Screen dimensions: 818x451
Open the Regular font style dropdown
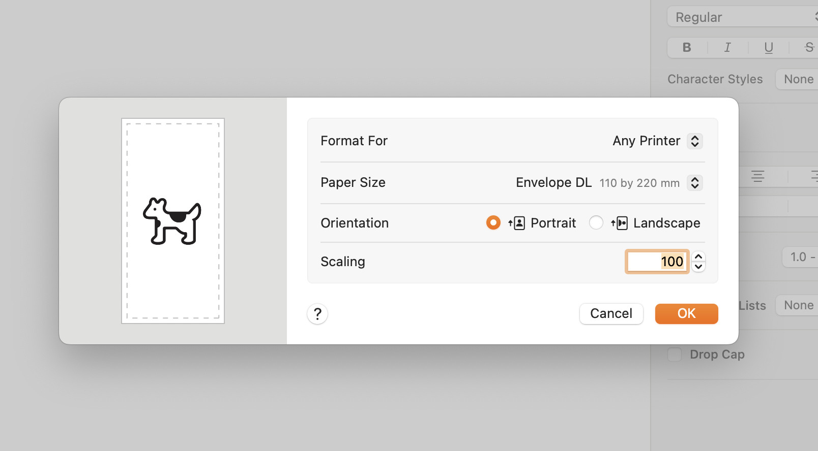(x=741, y=17)
